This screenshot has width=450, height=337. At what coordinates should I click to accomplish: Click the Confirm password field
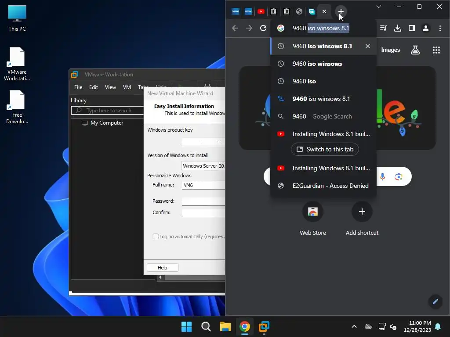tap(203, 213)
